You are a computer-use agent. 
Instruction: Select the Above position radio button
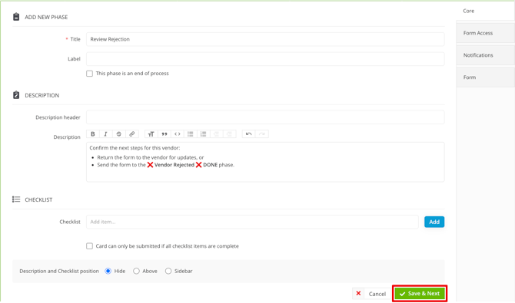pos(136,271)
